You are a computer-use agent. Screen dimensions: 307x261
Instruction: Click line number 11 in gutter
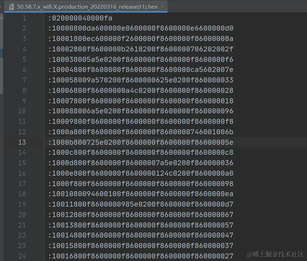(22, 122)
